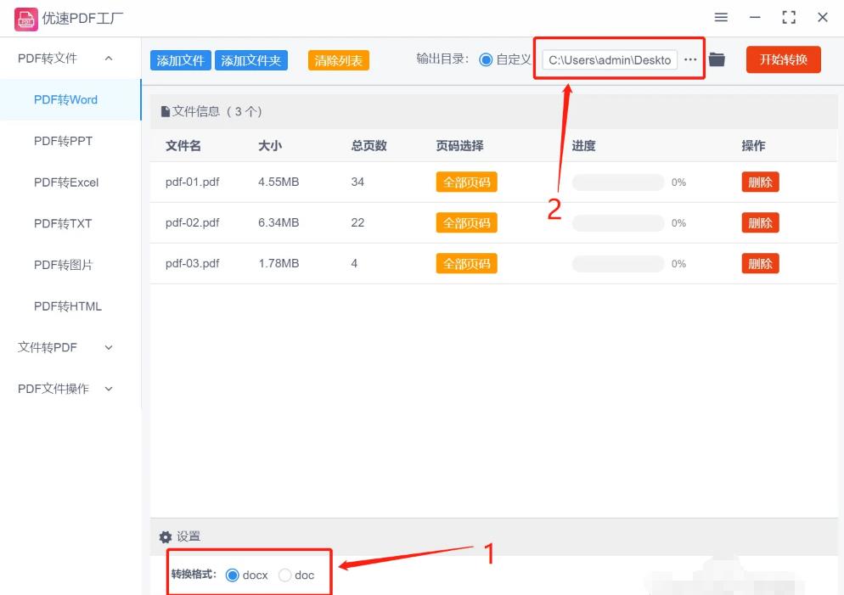This screenshot has height=595, width=844.
Task: Click the 文件信息 document icon
Action: pos(166,112)
